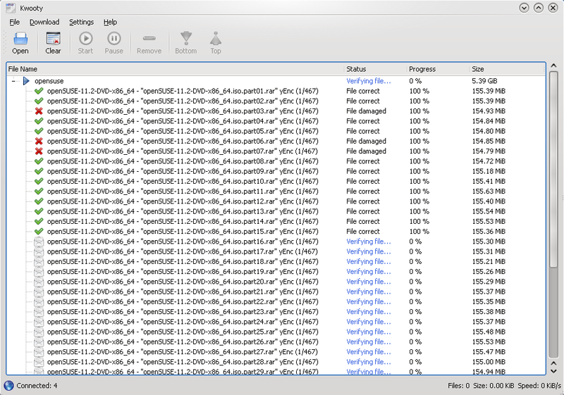Viewport: 564px width, 395px height.
Task: Click red cross icon of part07.rar row
Action: pyautogui.click(x=39, y=151)
